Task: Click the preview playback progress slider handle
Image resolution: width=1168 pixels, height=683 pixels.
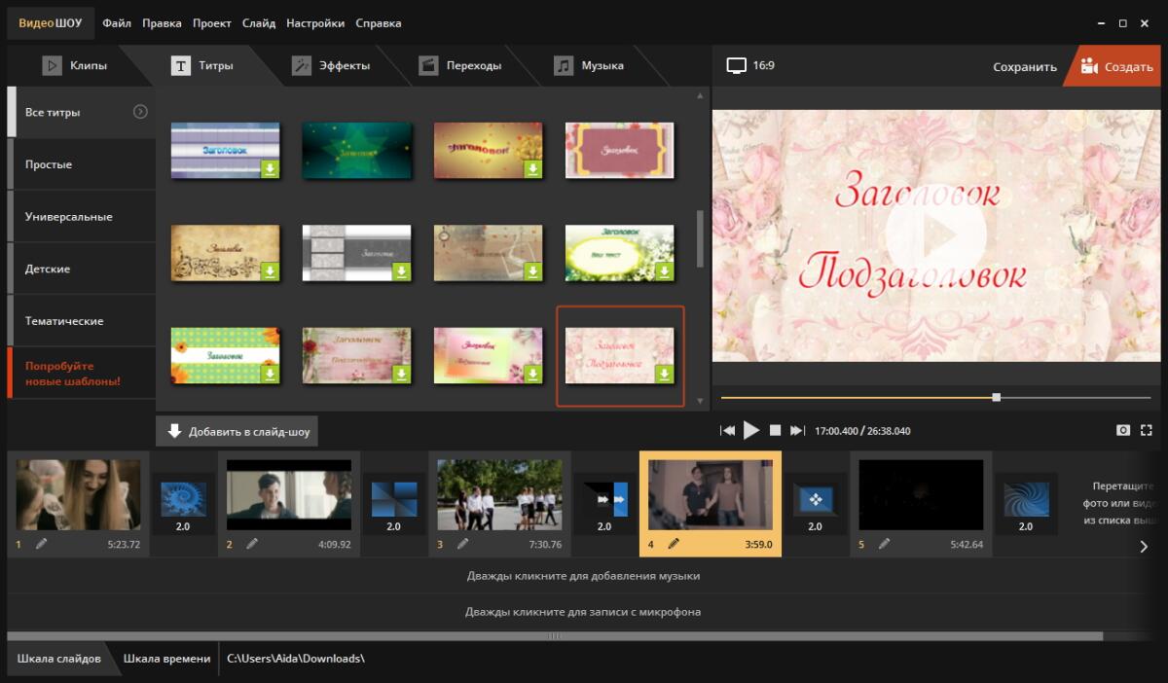Action: coord(996,397)
